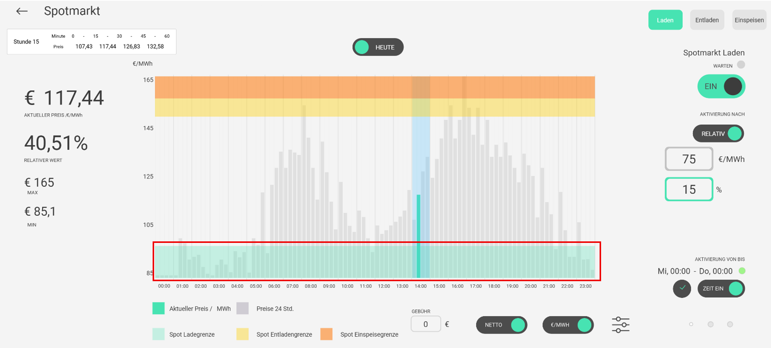This screenshot has height=348, width=771.
Task: Toggle the NETTO price switch
Action: [x=501, y=325]
